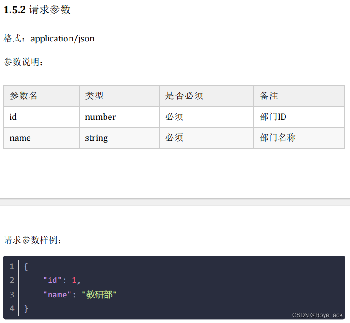This screenshot has width=350, height=323.
Task: Click the '部门名称' remark cell
Action: pos(299,138)
